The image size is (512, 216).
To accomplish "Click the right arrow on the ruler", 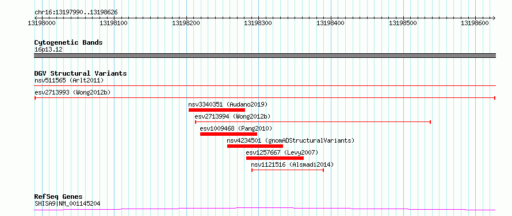I will point(494,18).
